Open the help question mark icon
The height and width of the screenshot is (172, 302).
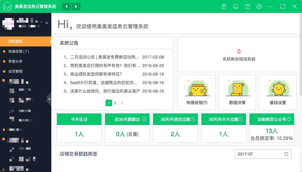pyautogui.click(x=247, y=6)
